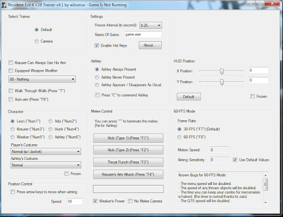
Task: Click the Known Bugs scrollbar thumb
Action: tap(265, 184)
